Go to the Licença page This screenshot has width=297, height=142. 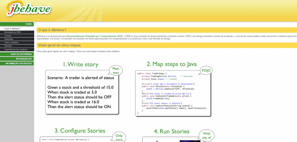8,36
